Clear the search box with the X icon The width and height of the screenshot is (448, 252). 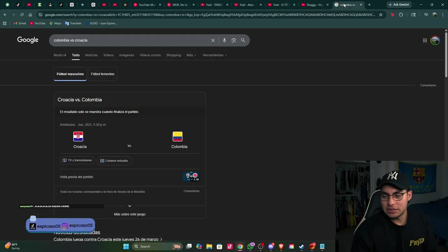(213, 40)
